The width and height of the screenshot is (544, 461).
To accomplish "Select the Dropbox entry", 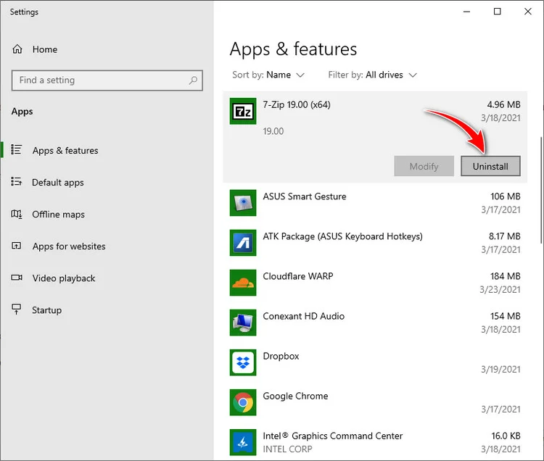I will [375, 362].
